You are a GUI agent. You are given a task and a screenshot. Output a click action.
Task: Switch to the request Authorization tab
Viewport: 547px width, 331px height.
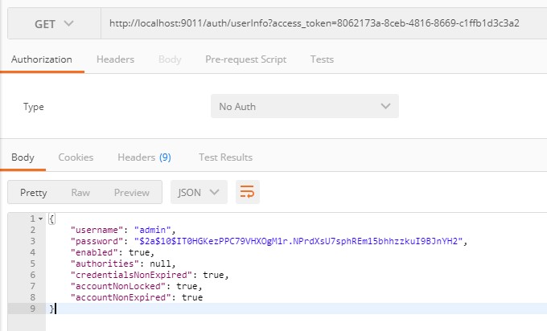pyautogui.click(x=42, y=59)
